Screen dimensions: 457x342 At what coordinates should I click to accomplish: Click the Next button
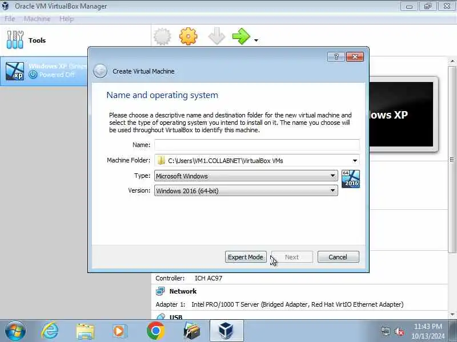[292, 257]
